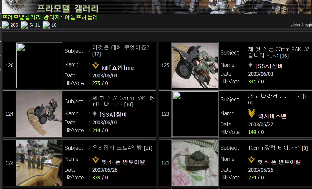Click rank badge icon next to kill[죠셉]me
This screenshot has height=189, width=312.
click(96, 65)
